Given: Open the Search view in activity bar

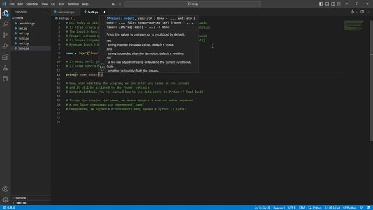Looking at the screenshot, I should point(5,24).
